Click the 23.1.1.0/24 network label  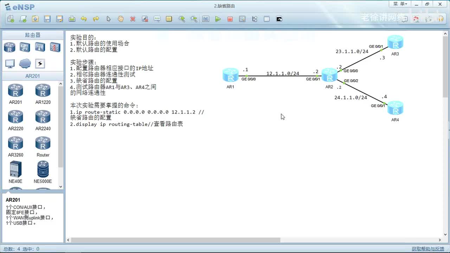[x=352, y=52]
